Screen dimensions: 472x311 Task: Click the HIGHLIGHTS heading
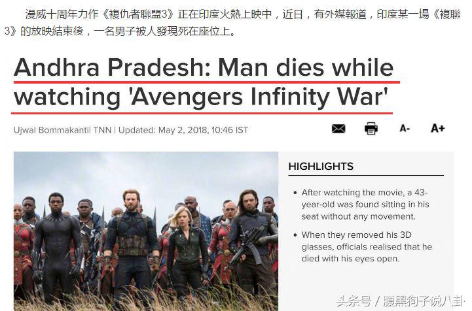click(321, 166)
